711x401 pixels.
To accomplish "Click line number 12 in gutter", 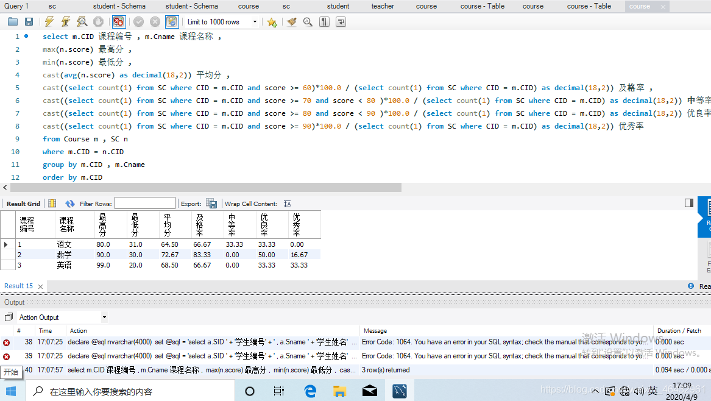I will [x=15, y=177].
